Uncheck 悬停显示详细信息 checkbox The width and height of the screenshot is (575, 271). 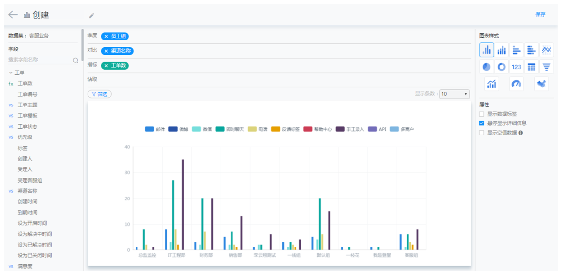click(481, 123)
